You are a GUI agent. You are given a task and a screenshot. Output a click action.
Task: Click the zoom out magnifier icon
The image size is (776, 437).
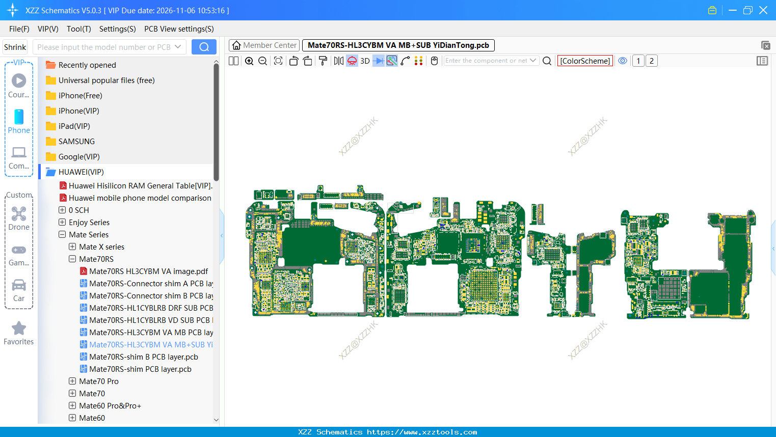pyautogui.click(x=263, y=61)
